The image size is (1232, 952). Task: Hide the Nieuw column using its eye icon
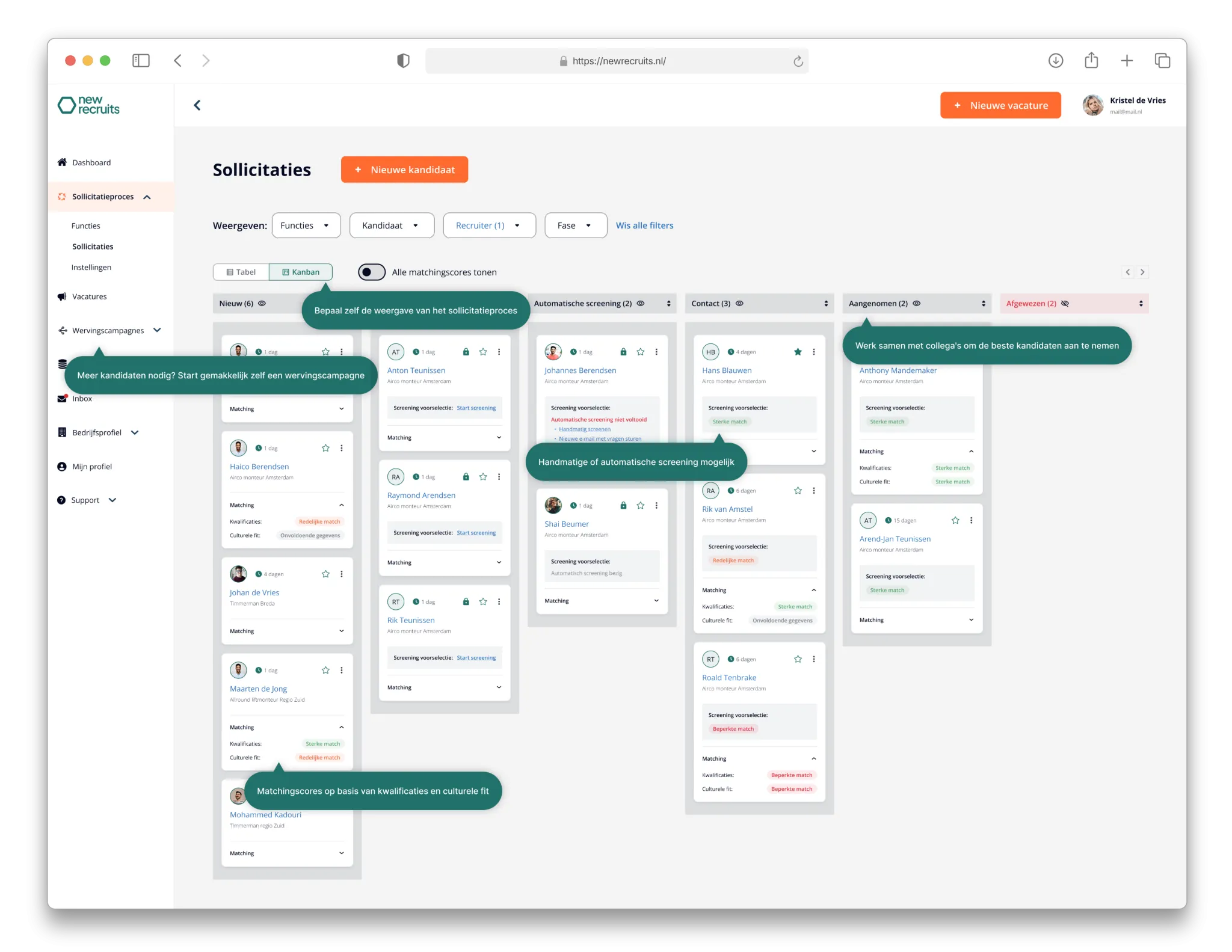tap(261, 303)
